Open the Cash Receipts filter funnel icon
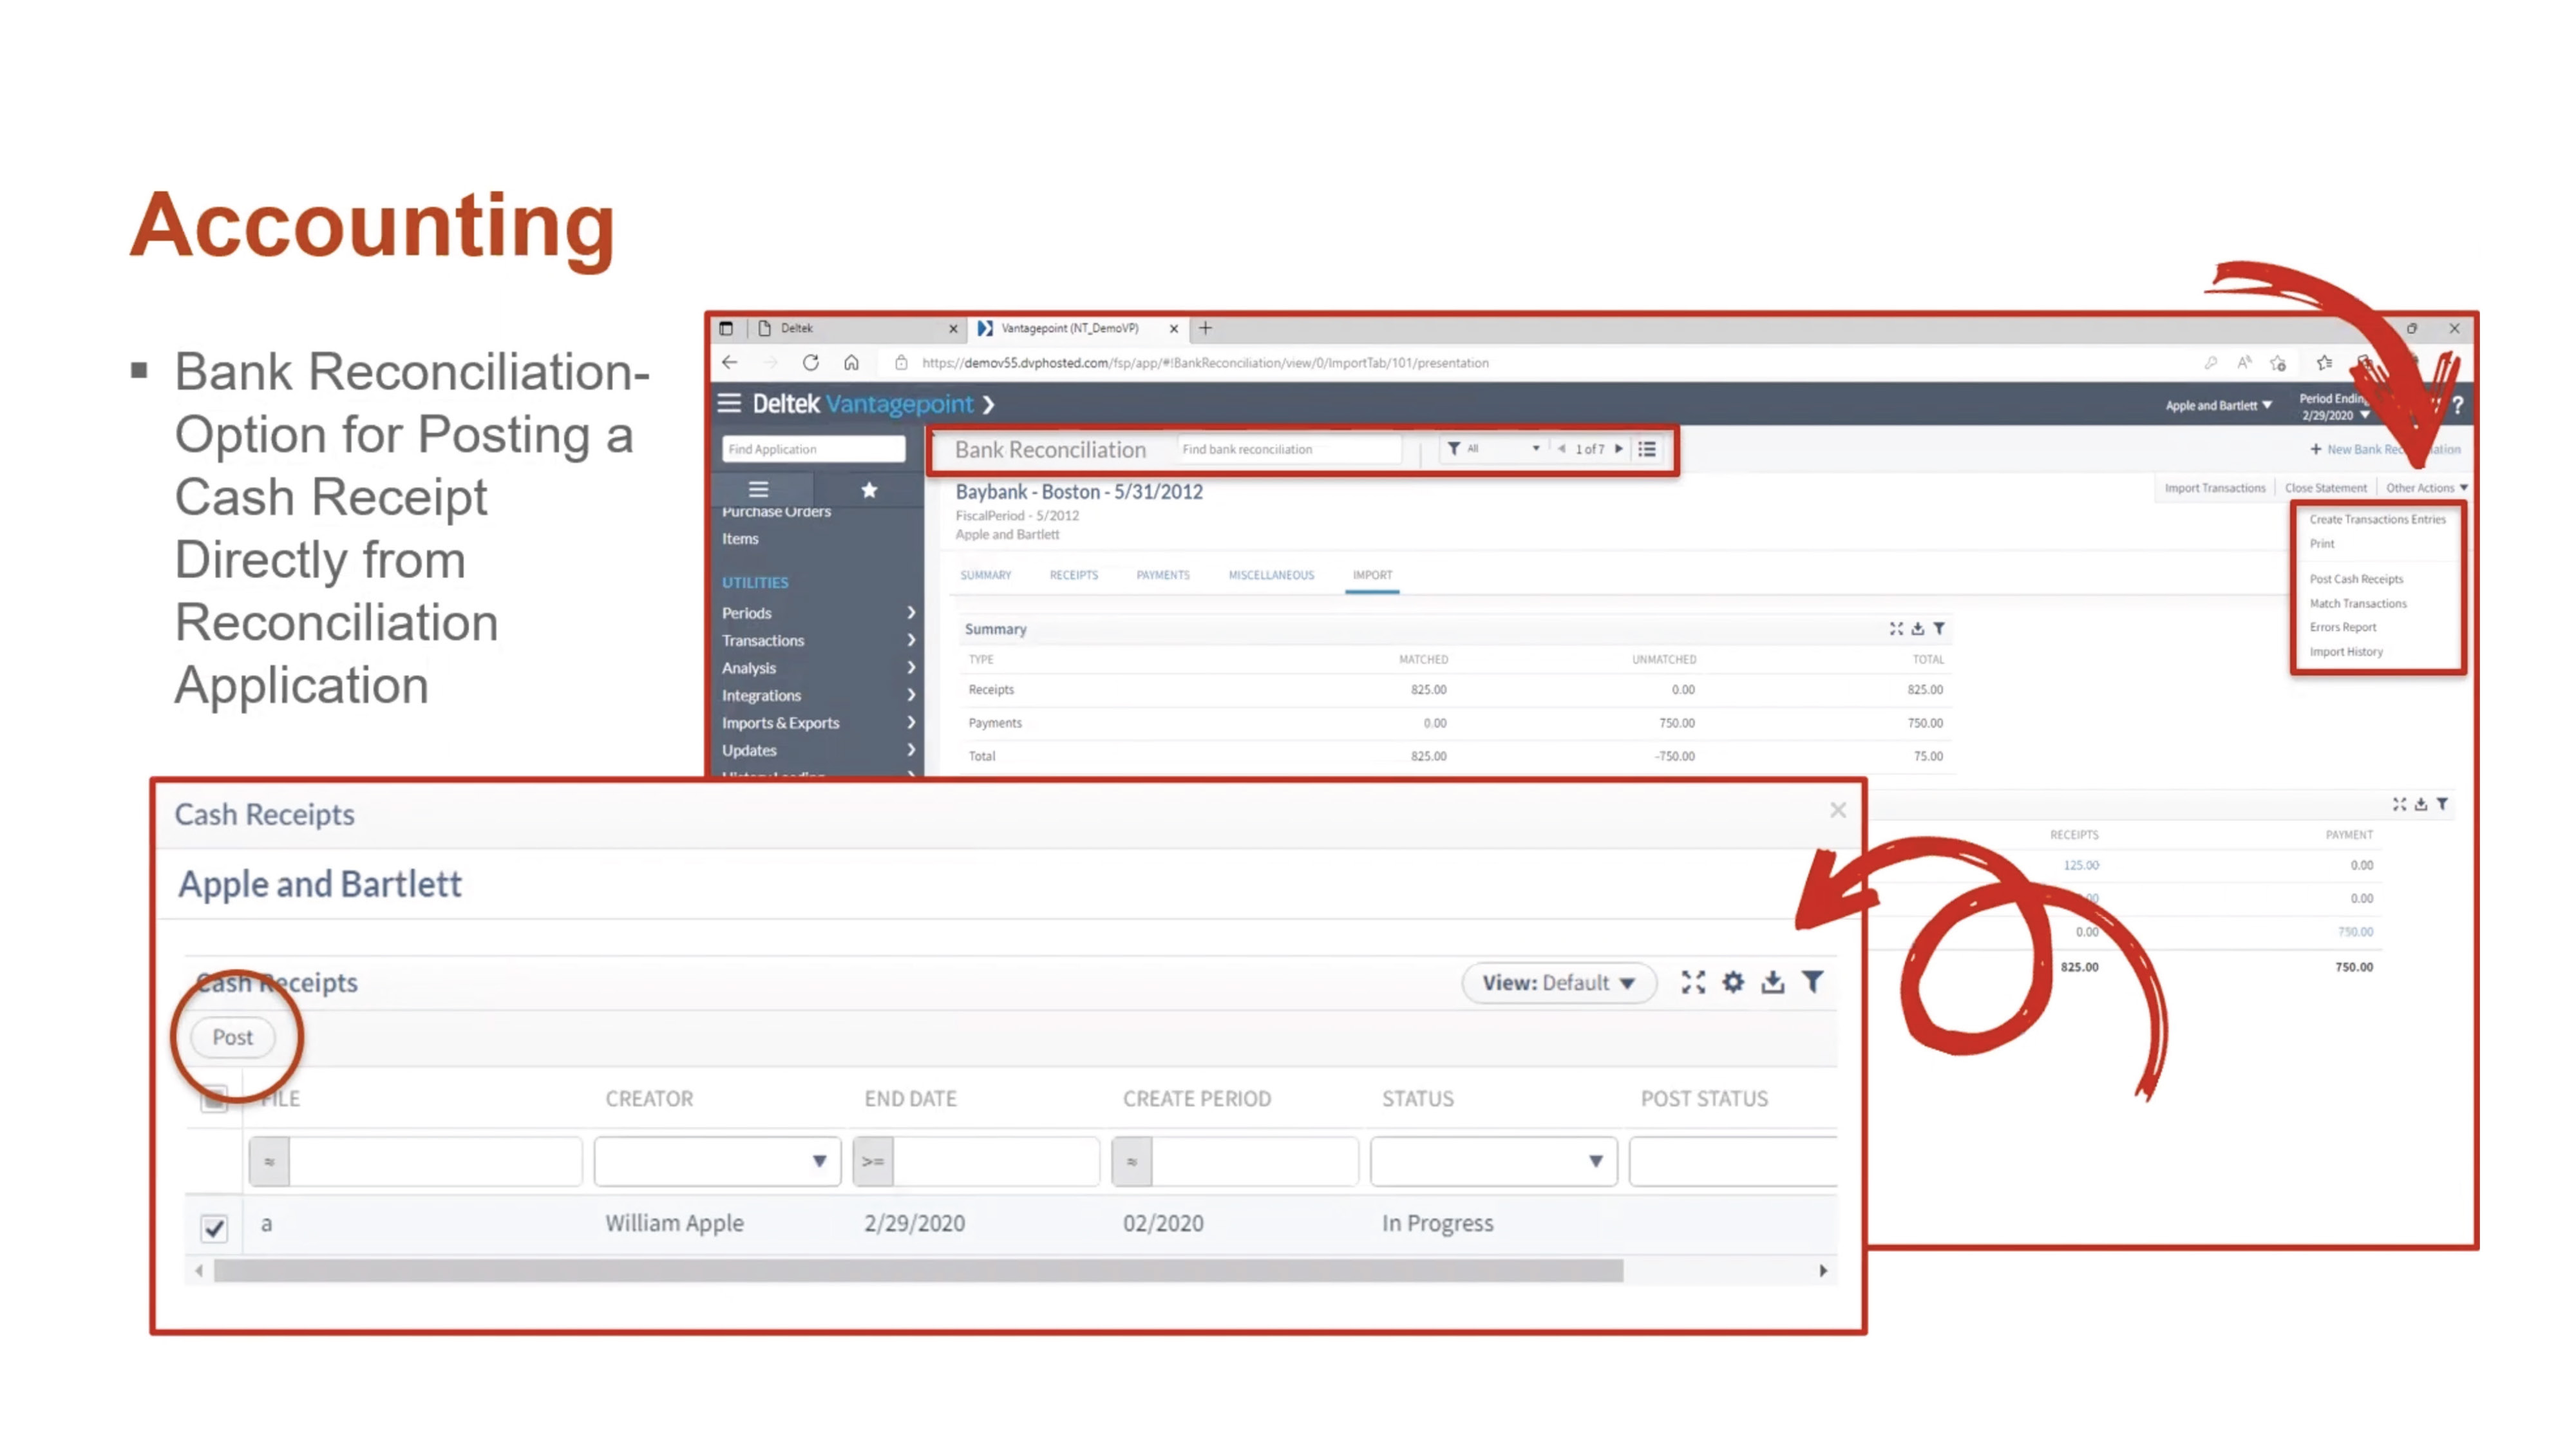 (x=1814, y=982)
